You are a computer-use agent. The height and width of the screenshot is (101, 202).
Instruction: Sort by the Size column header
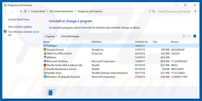(155, 42)
